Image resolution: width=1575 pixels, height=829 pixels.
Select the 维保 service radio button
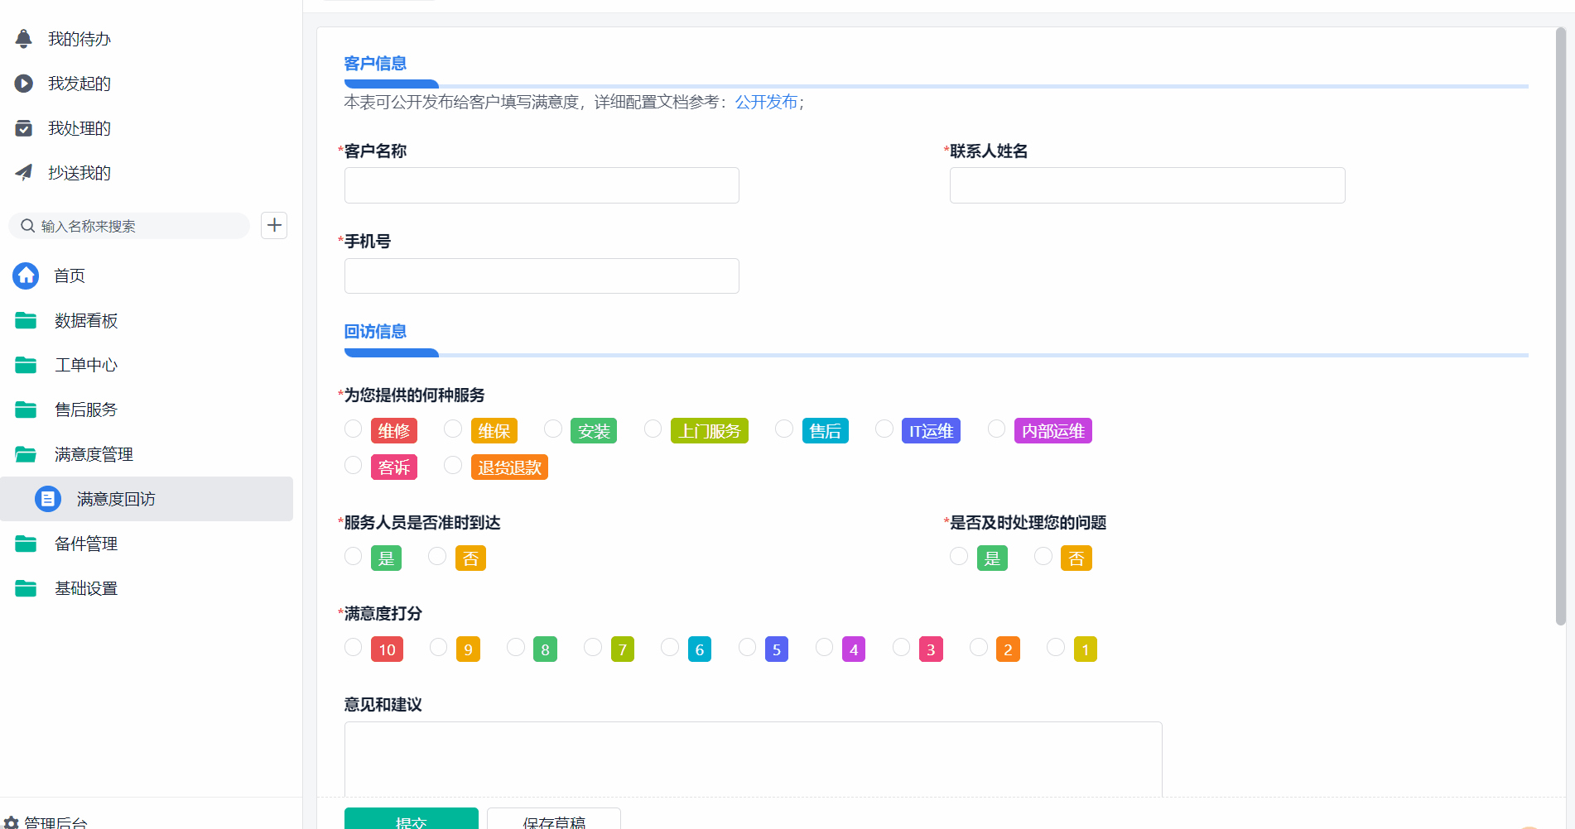coord(453,429)
